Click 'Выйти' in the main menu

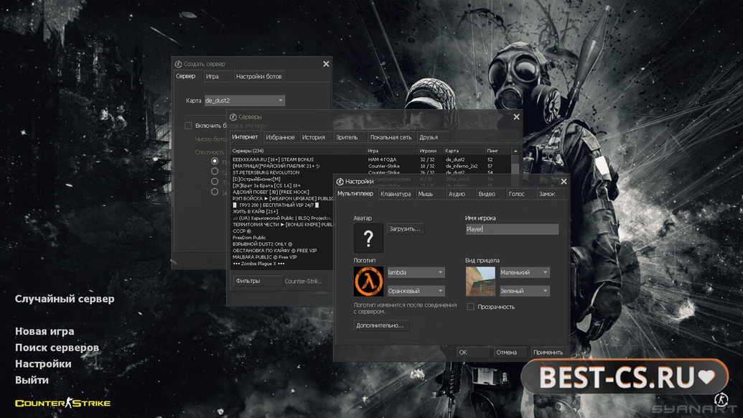(x=32, y=380)
